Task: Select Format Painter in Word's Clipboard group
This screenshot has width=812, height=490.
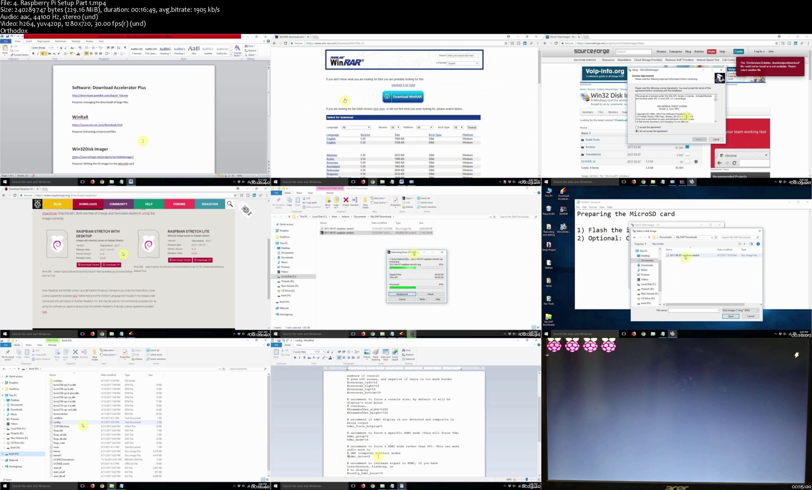Action: 20,55
